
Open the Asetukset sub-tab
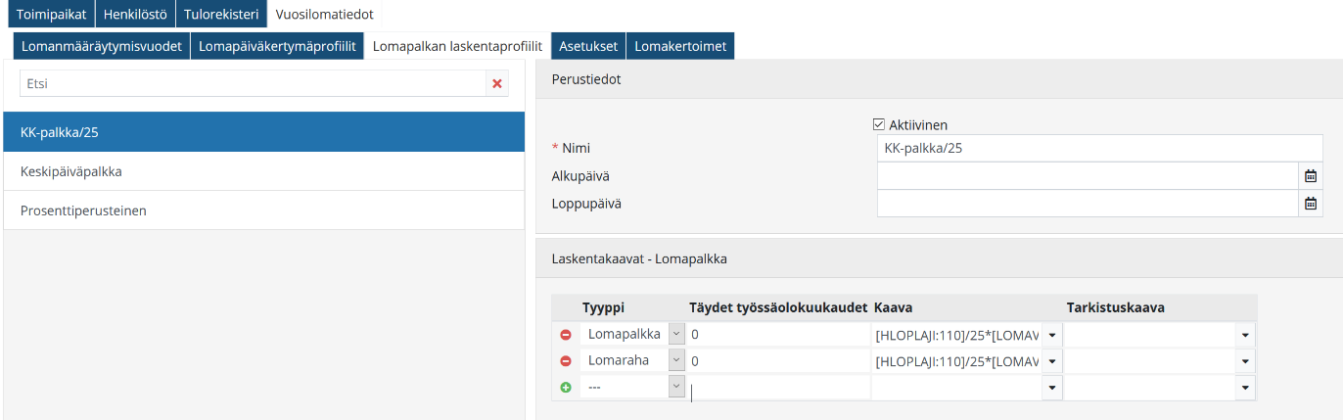point(587,46)
